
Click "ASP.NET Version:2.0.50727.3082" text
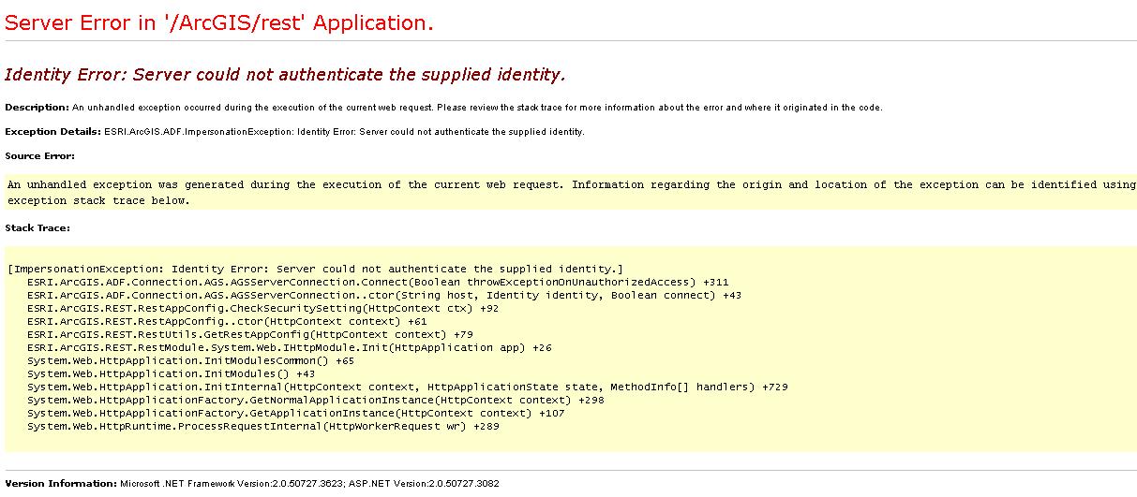425,484
